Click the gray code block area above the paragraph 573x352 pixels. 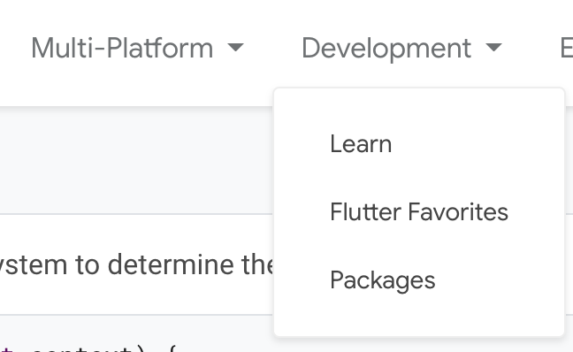tap(137, 161)
